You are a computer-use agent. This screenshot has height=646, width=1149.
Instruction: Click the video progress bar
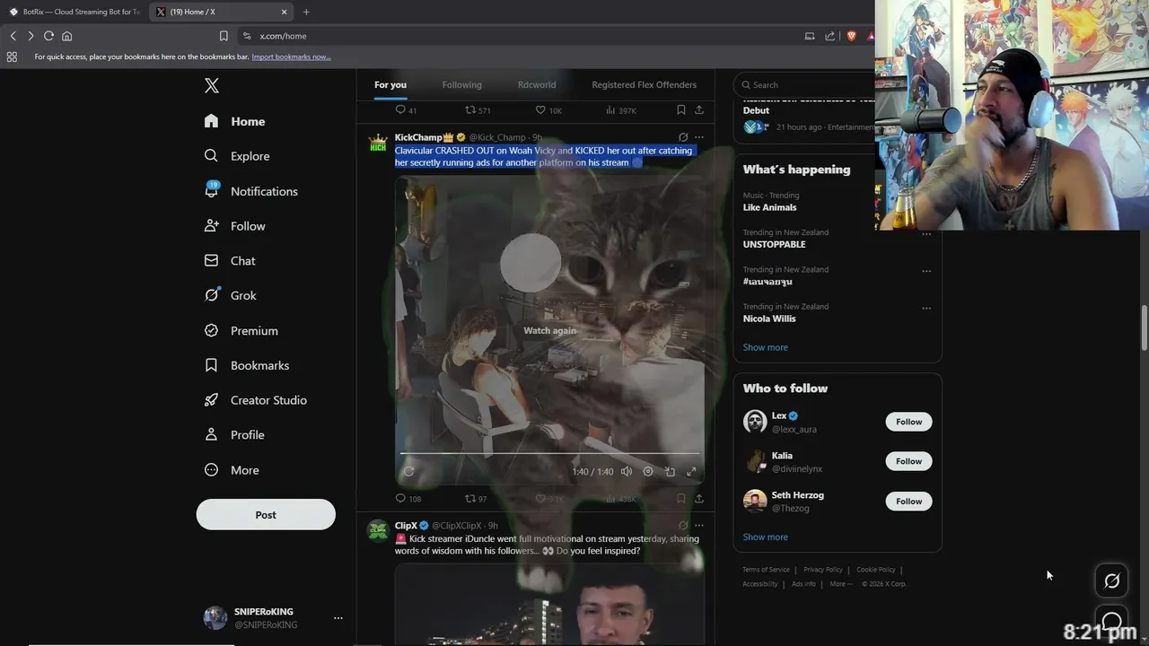[549, 453]
